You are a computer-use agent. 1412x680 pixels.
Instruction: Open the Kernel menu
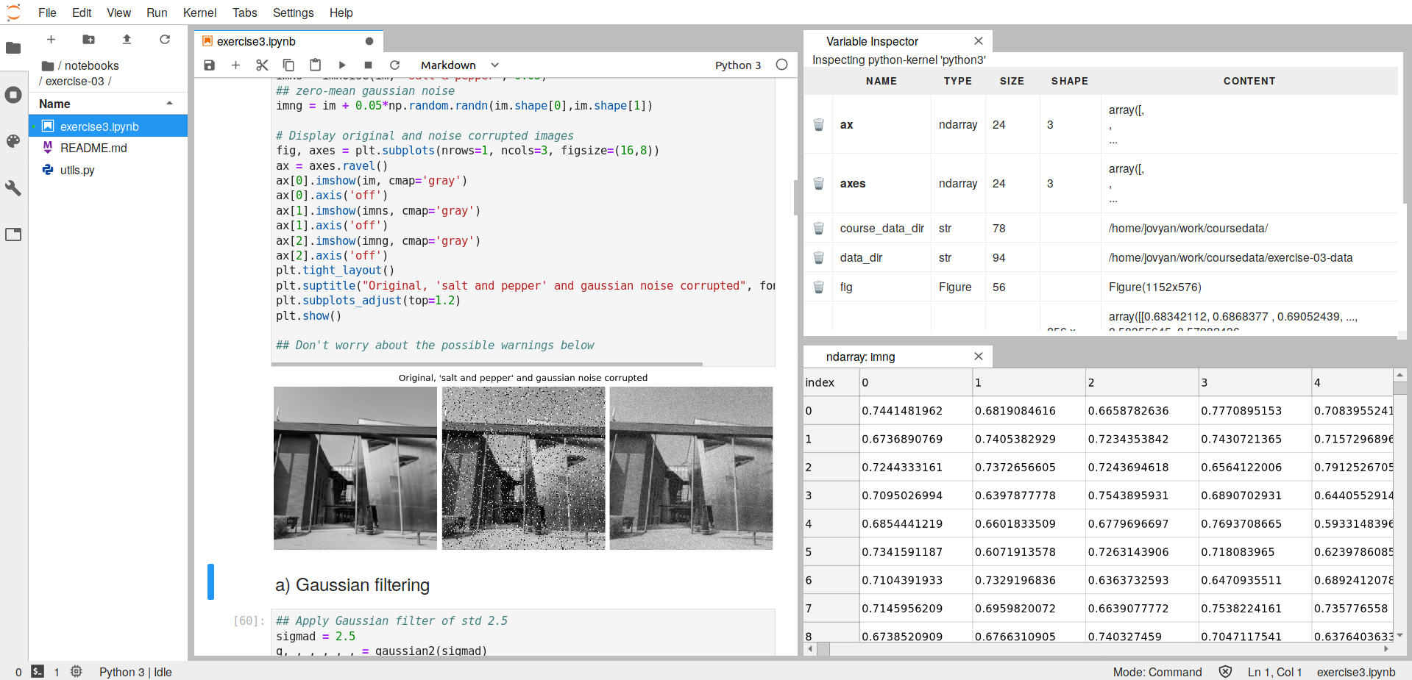coord(199,12)
